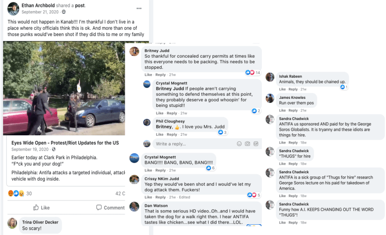View the reaction emojis beside the 30 count
386x235 pixels.
coord(15,193)
